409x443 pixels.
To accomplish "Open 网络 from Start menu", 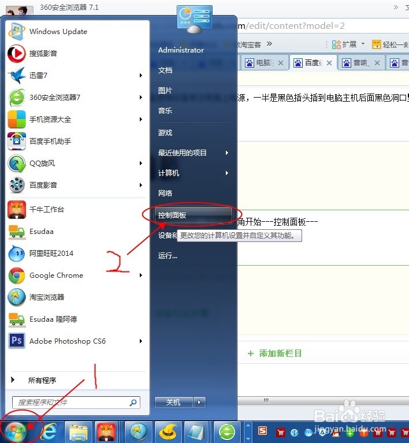I will point(165,193).
